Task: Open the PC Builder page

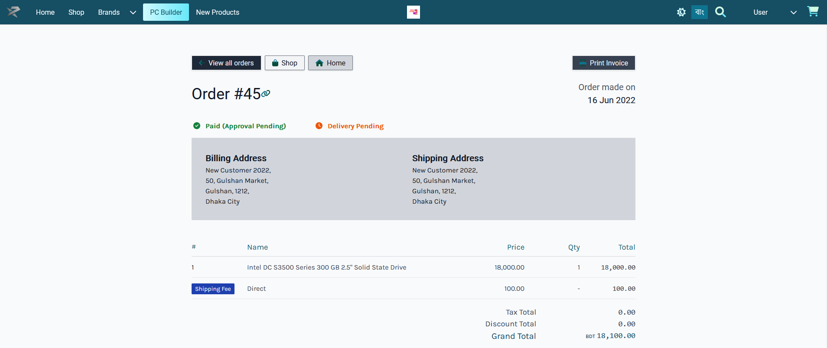Action: pyautogui.click(x=166, y=12)
